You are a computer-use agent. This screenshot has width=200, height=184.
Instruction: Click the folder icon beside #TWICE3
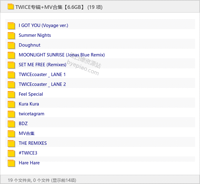click(x=11, y=153)
